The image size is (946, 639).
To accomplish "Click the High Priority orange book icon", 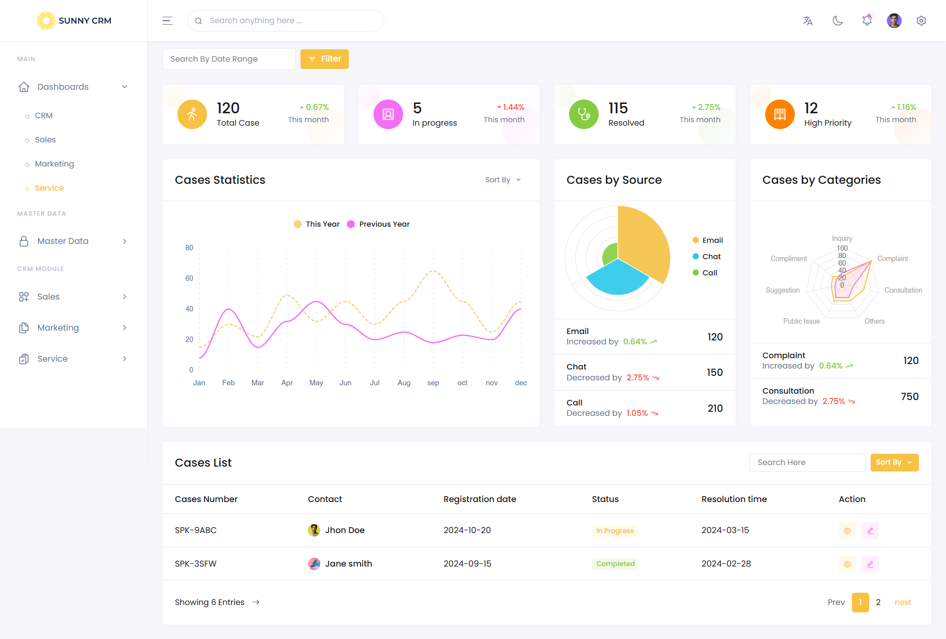I will 779,114.
